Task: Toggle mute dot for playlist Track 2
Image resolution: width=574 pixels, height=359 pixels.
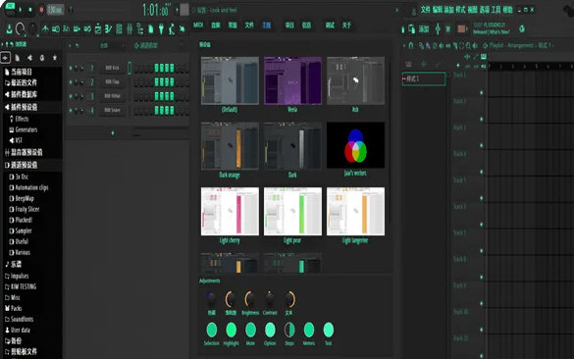Action: (x=482, y=120)
